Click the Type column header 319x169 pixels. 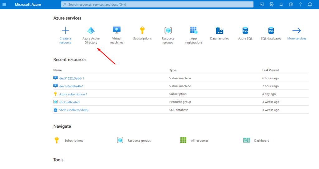tap(173, 70)
